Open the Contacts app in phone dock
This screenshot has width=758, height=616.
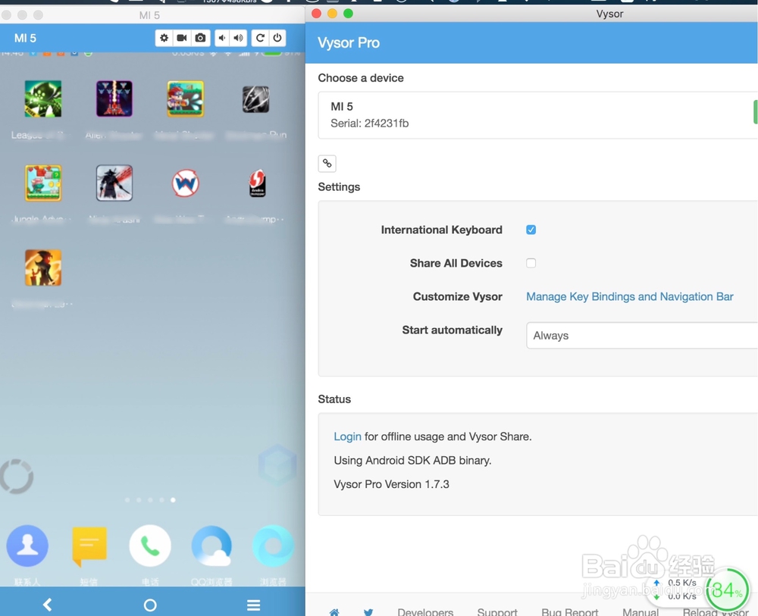(27, 546)
